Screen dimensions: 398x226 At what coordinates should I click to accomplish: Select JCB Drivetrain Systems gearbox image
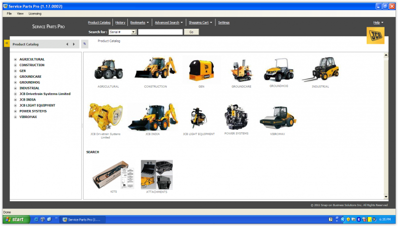point(105,117)
